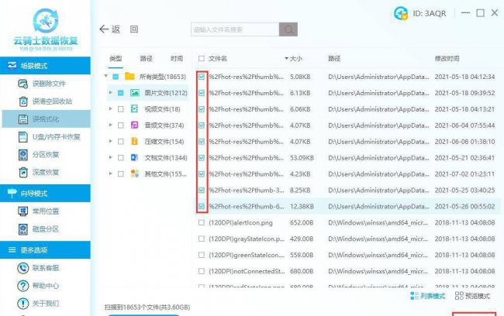Check the 文档文件(1344) checkbox
504x316 pixels.
pos(121,158)
